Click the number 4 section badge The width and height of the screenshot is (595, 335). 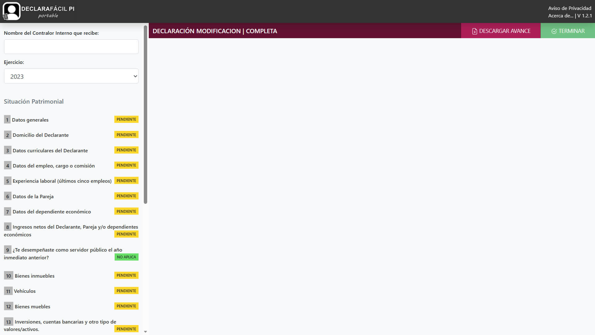coord(7,166)
